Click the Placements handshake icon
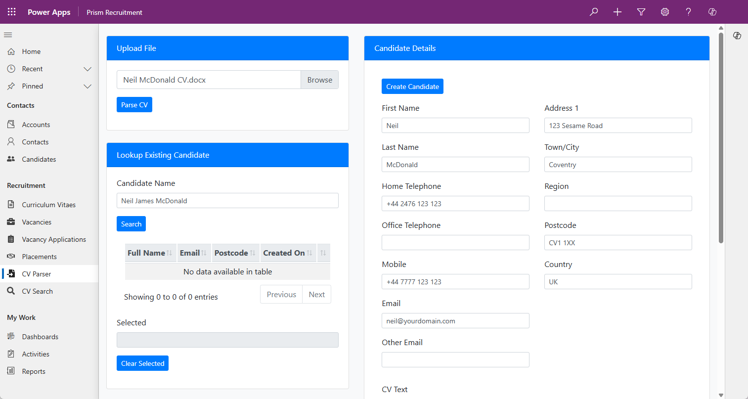The width and height of the screenshot is (748, 399). (x=11, y=257)
